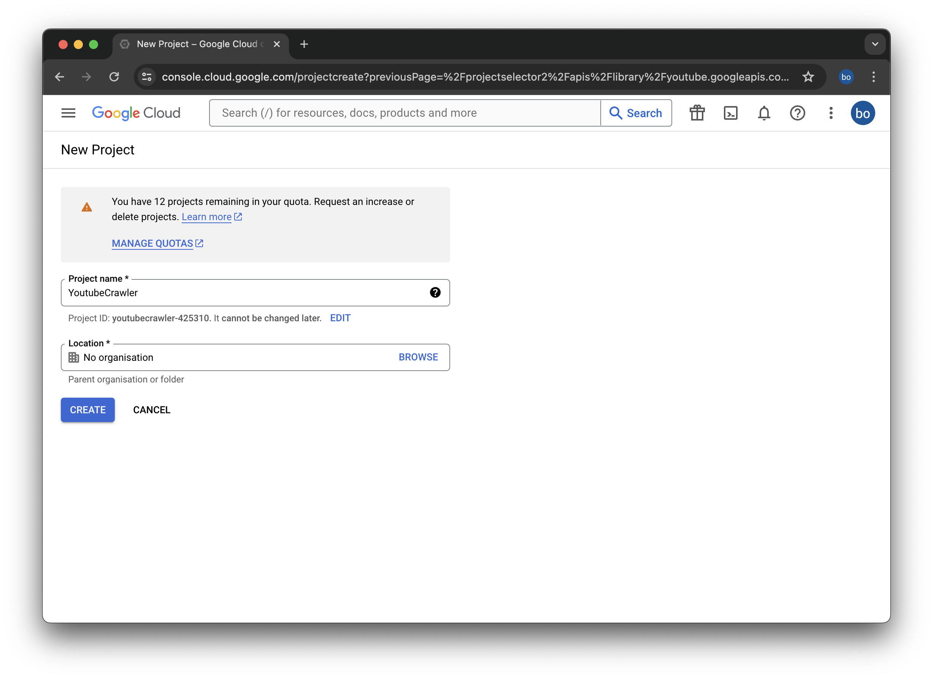This screenshot has width=933, height=679.
Task: Click the gift icon for free trial
Action: pyautogui.click(x=697, y=113)
